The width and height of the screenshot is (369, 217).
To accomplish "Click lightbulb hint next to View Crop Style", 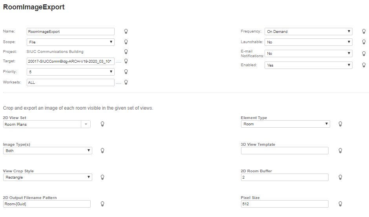I will point(102,177).
